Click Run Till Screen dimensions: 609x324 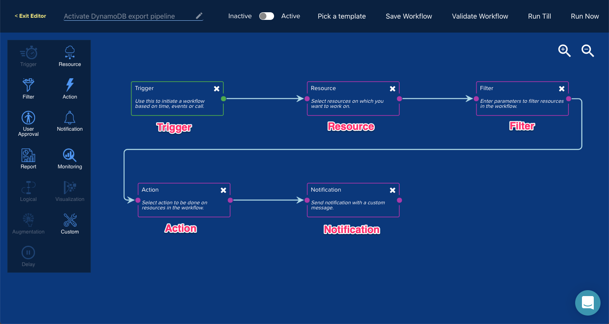[x=540, y=16]
